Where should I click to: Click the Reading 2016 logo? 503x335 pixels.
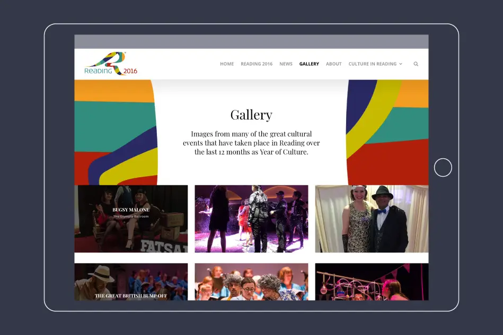[x=111, y=64]
